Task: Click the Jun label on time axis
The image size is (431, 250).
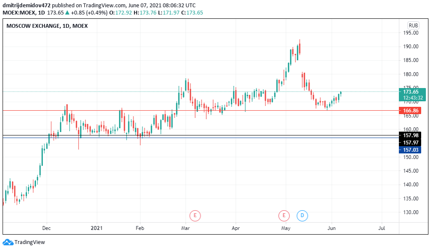Action: point(332,228)
